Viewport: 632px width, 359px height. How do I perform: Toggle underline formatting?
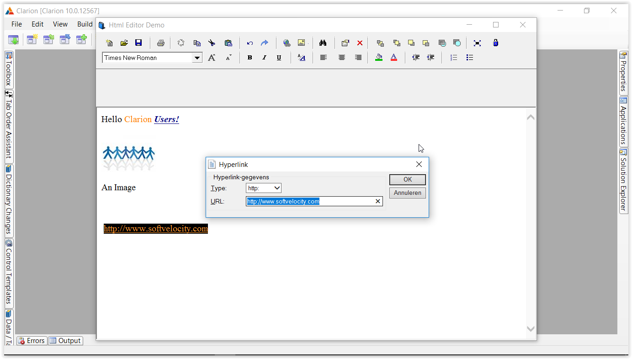click(x=279, y=58)
